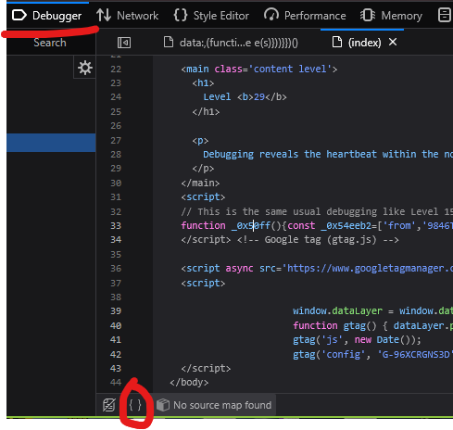Click the function _0x50ff code text
Image resolution: width=453 pixels, height=430 pixels.
pyautogui.click(x=226, y=226)
